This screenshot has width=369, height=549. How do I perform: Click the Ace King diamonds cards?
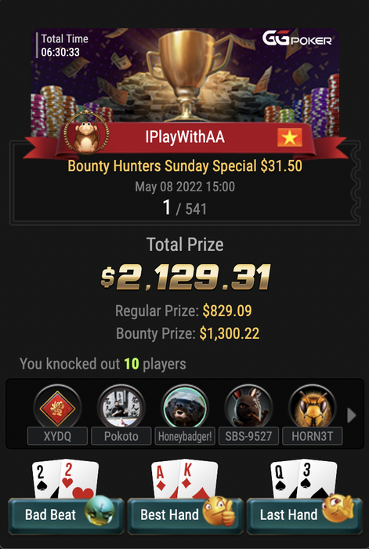click(185, 479)
